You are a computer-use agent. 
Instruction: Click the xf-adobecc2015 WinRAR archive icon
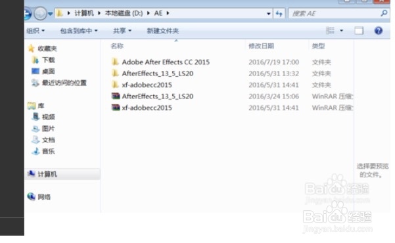[116, 108]
